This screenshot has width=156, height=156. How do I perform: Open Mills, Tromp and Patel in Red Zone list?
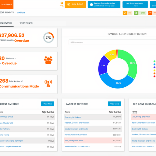(141, 117)
